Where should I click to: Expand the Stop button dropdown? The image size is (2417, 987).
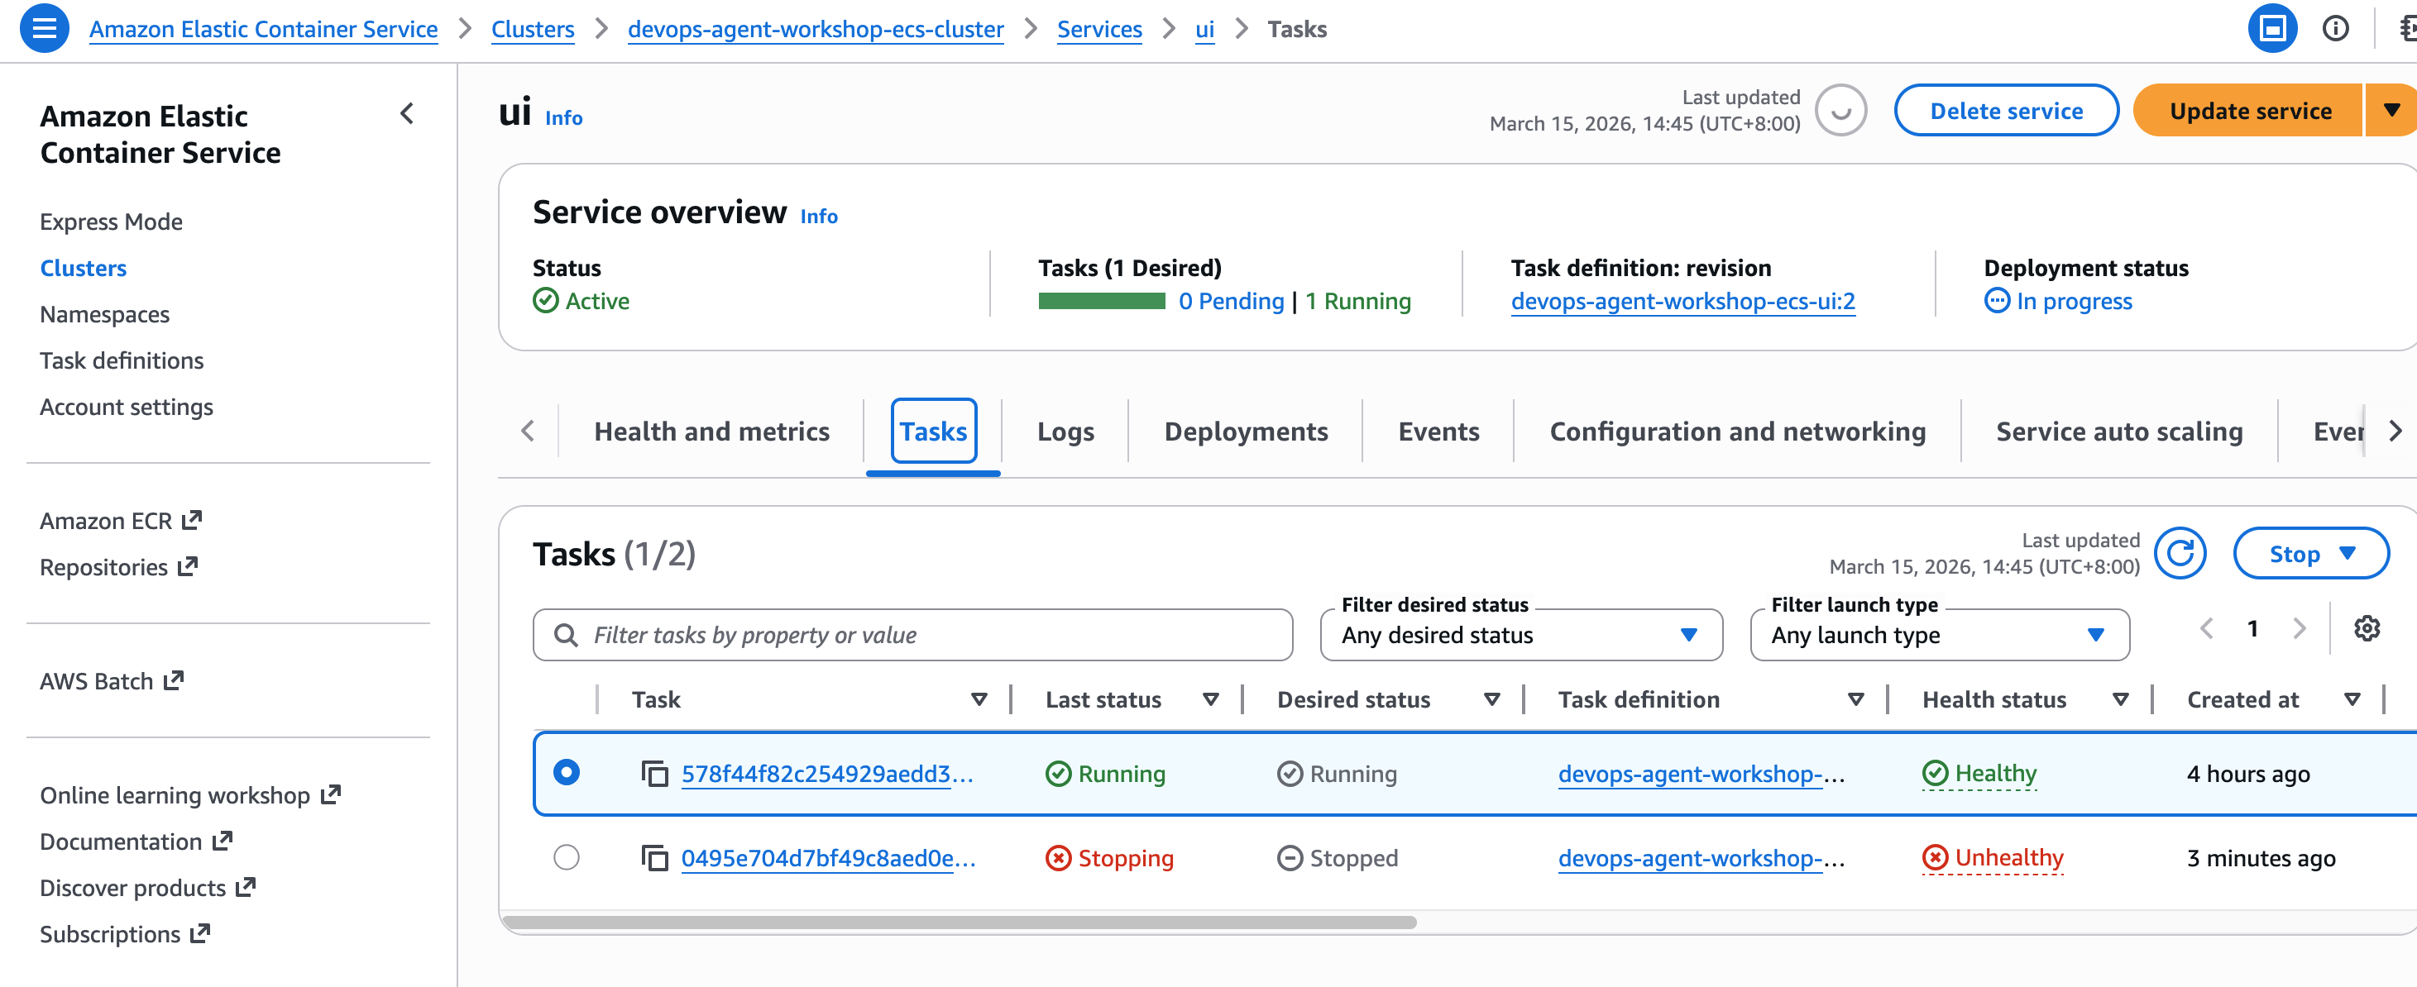[2310, 554]
